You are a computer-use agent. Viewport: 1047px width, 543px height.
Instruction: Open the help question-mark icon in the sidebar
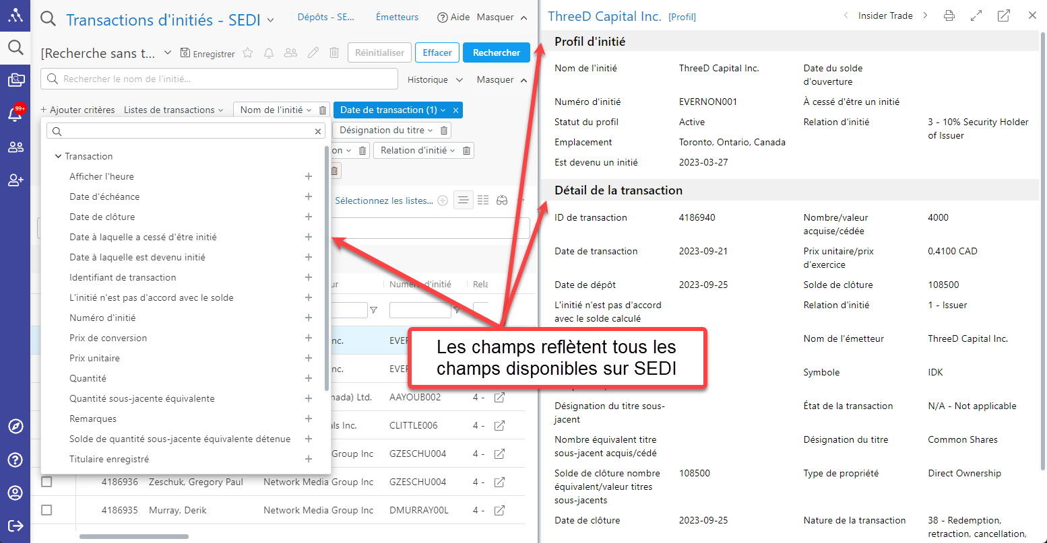(x=15, y=460)
